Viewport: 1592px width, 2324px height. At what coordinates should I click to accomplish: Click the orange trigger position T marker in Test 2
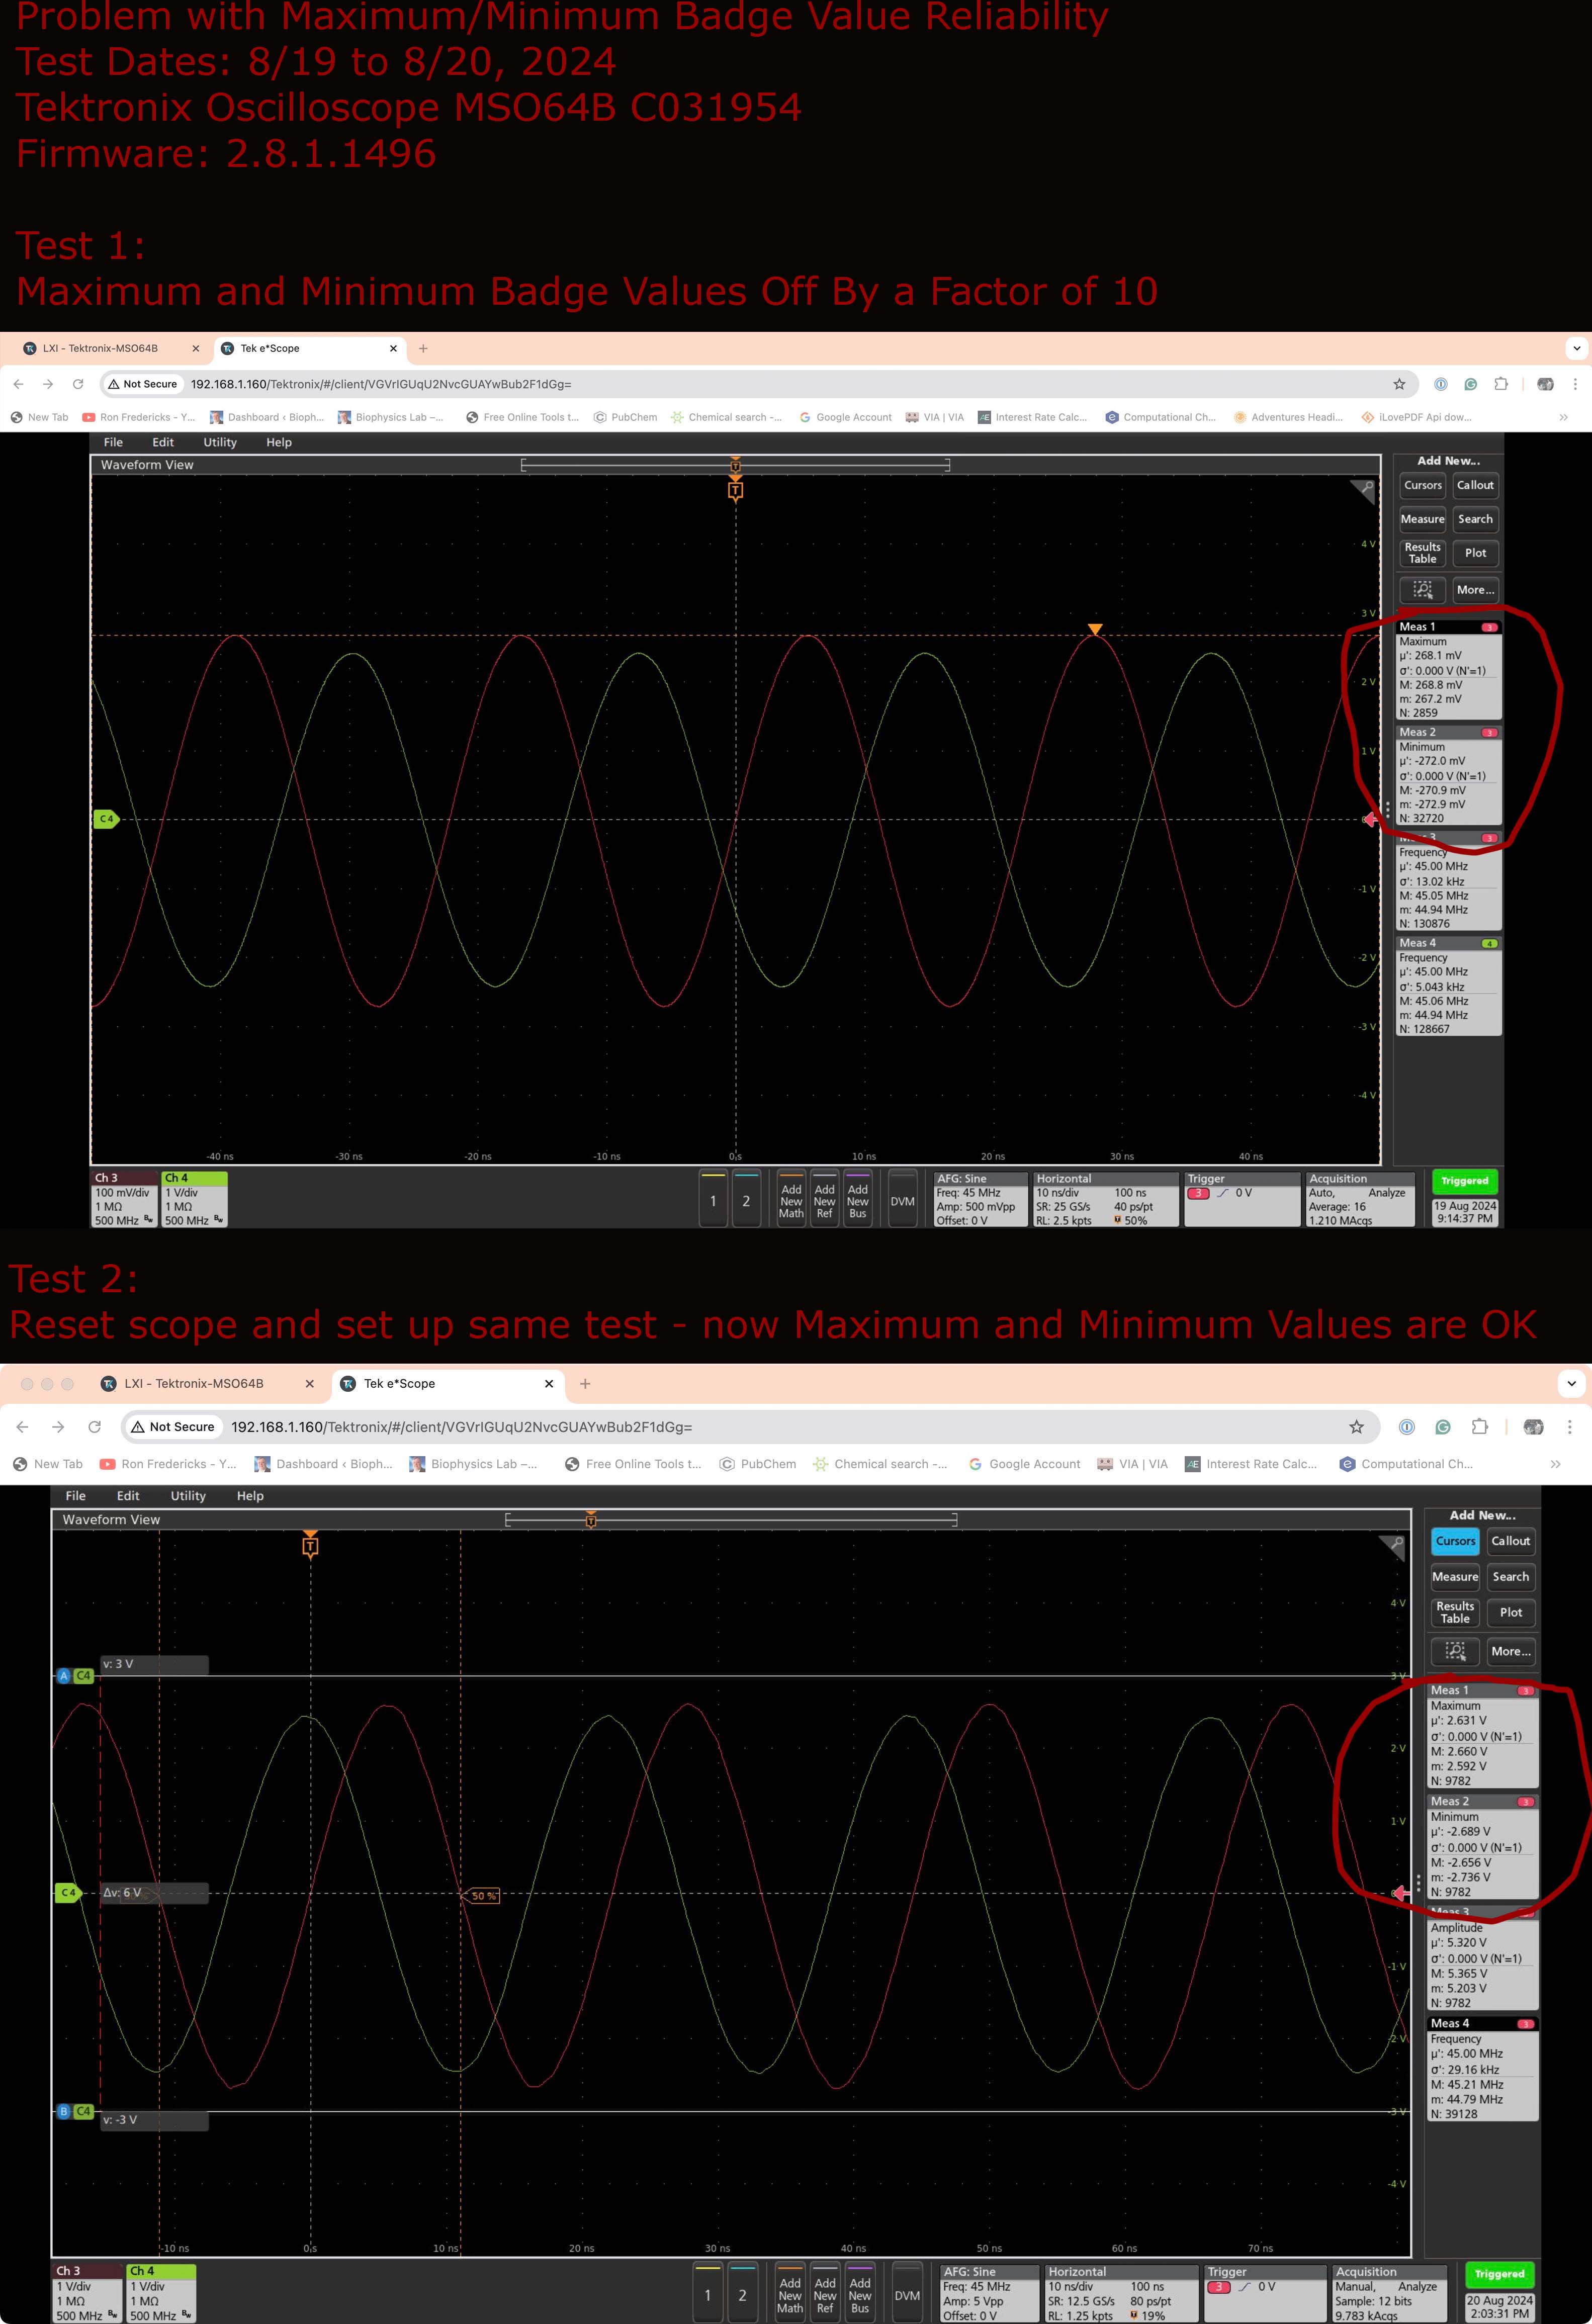310,1547
